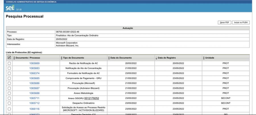The image size is (256, 115).
Task: Click the version number 3.1.5
Action: point(19,10)
